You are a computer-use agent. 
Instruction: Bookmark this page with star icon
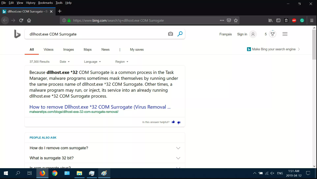[x=236, y=20]
